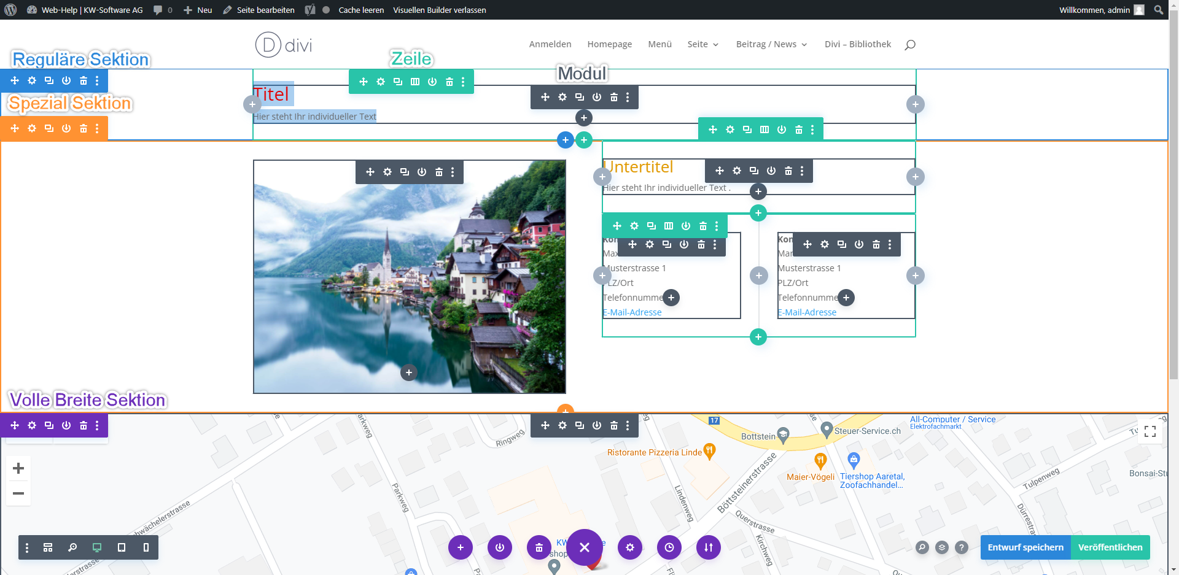This screenshot has width=1179, height=575.
Task: Open editing history clock icon
Action: (669, 547)
